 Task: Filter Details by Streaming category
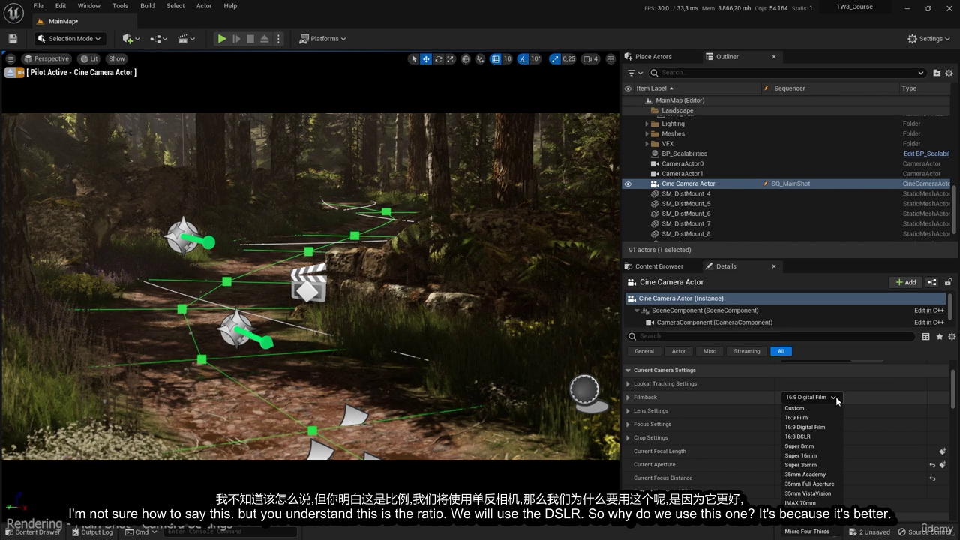747,351
